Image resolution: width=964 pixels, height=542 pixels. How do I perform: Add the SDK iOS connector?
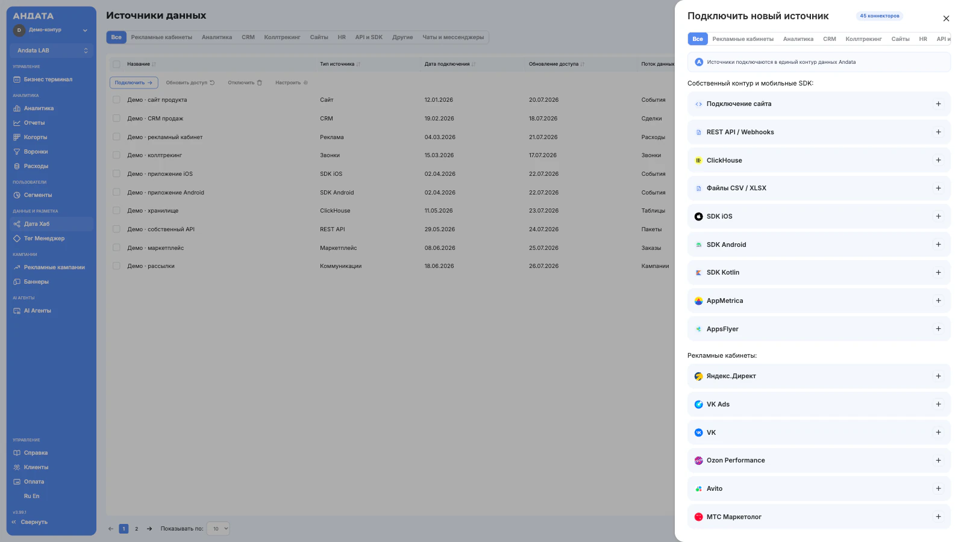(x=938, y=216)
